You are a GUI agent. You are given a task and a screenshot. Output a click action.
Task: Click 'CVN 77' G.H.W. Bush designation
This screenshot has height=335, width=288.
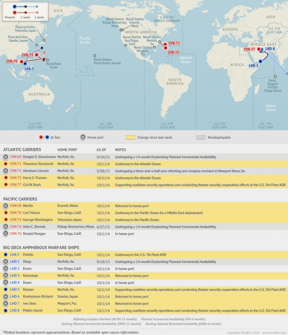tap(16, 185)
